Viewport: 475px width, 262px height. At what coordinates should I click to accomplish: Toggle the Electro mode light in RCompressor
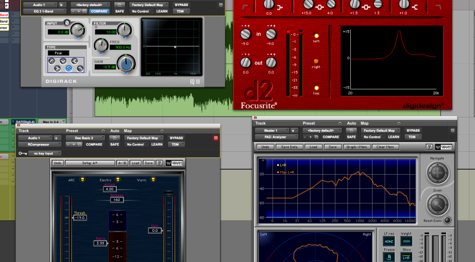[x=117, y=179]
